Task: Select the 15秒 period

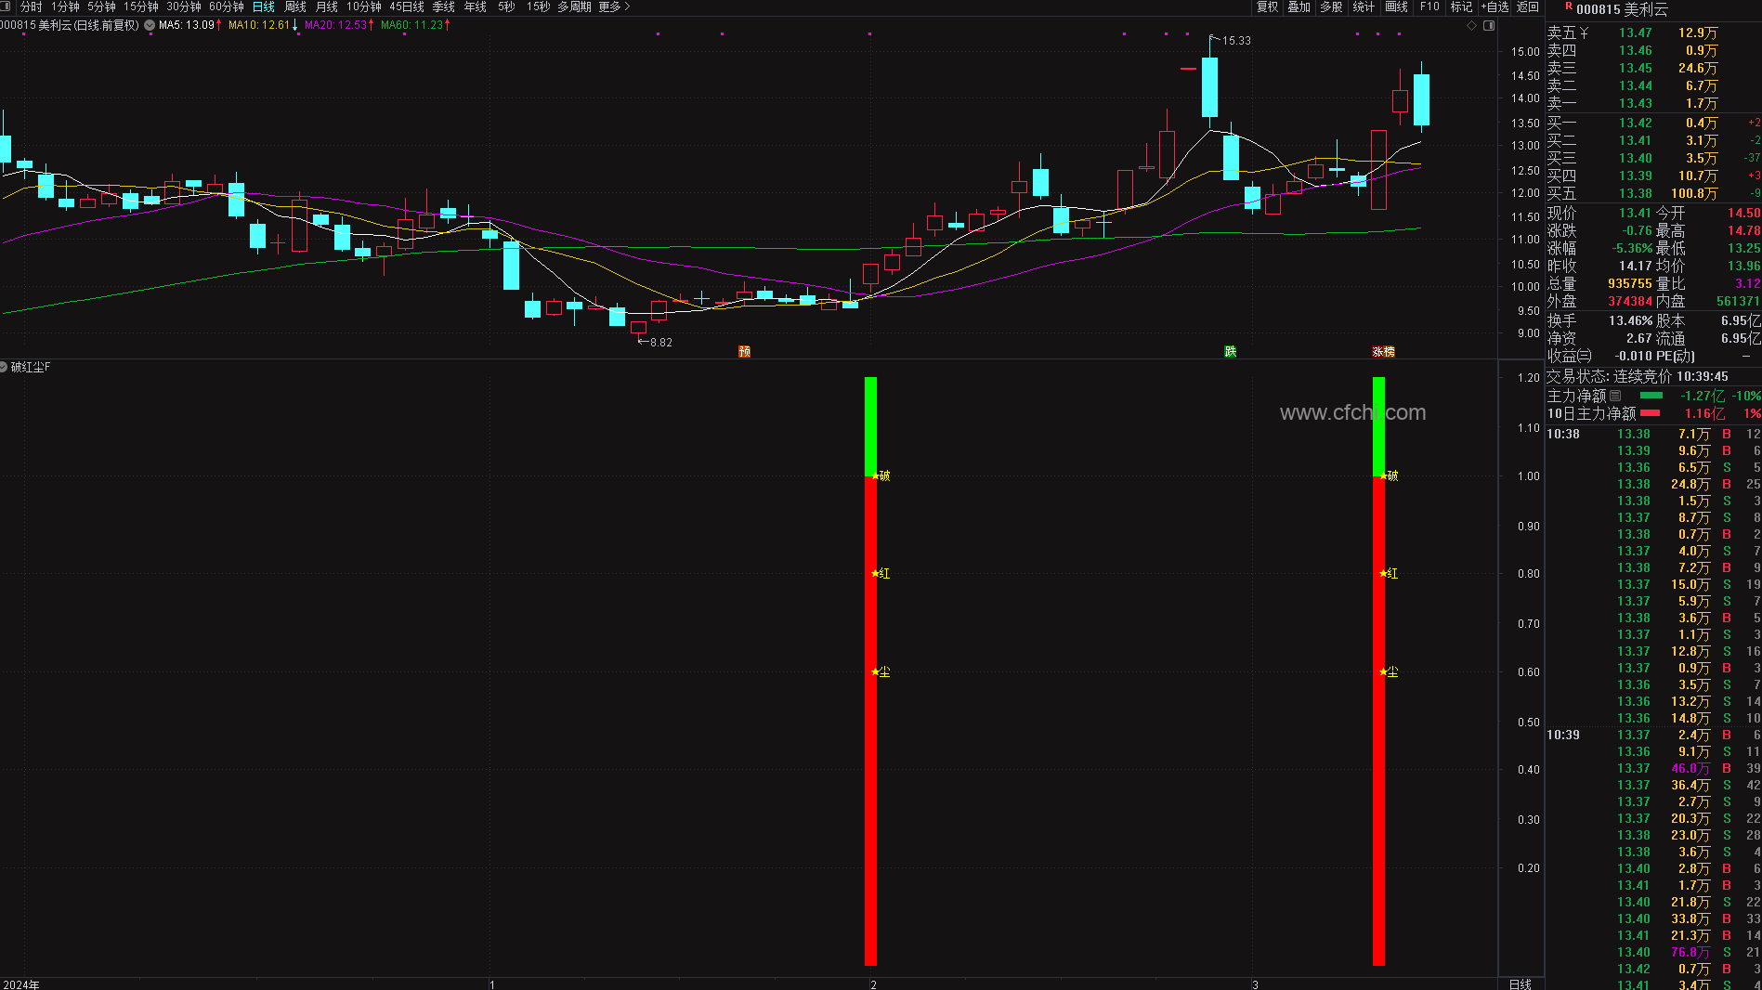Action: (539, 7)
